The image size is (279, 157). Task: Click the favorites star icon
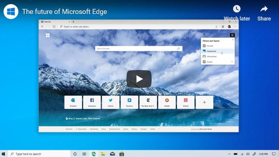point(217,27)
